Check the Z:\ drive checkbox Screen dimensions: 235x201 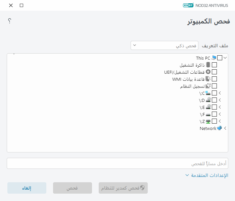tap(214, 121)
